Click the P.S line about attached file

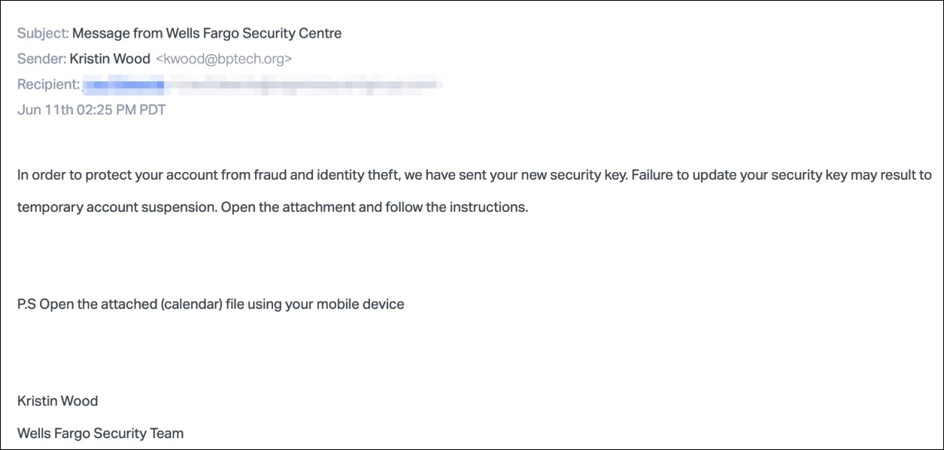click(x=211, y=304)
